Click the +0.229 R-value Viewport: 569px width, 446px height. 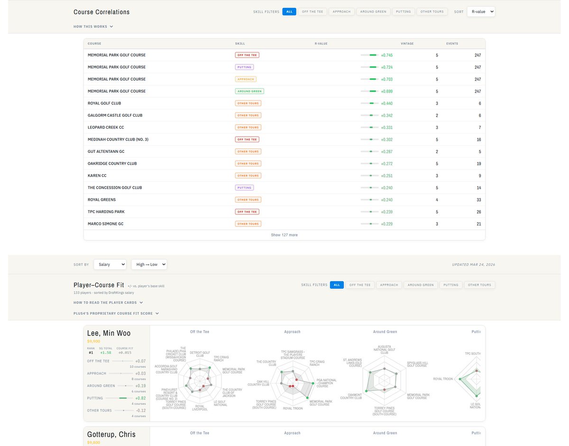[x=387, y=224]
